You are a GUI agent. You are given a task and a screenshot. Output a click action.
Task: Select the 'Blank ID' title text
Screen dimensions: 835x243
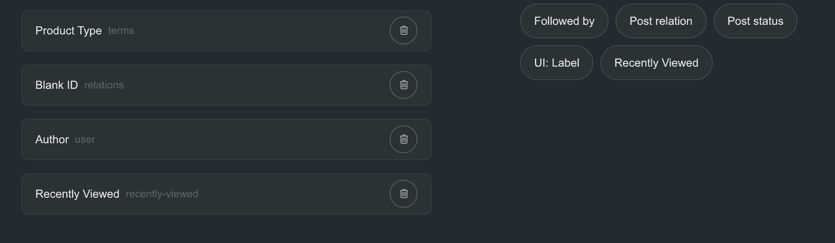coord(57,85)
